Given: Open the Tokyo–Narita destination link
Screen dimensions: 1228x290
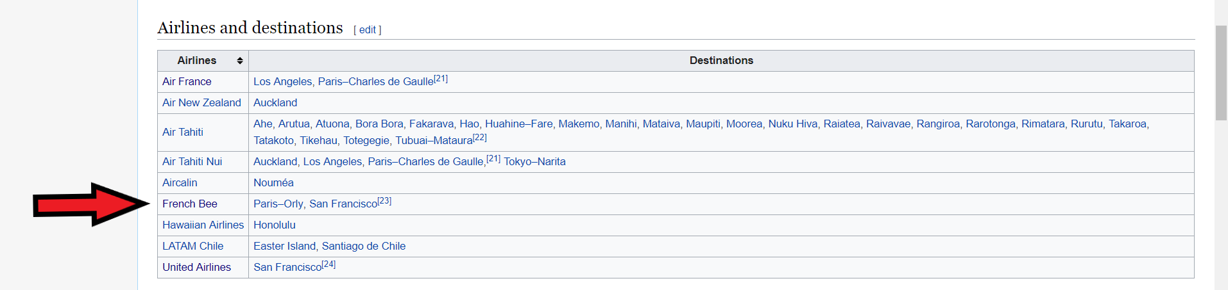Looking at the screenshot, I should pyautogui.click(x=534, y=161).
